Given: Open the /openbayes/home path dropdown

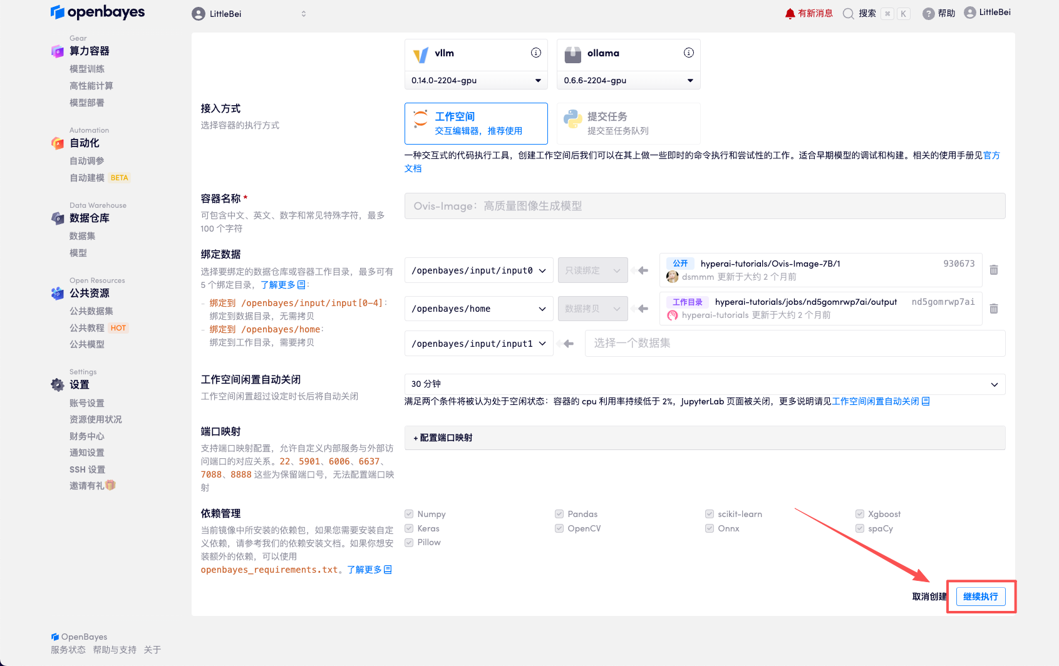Looking at the screenshot, I should [479, 309].
